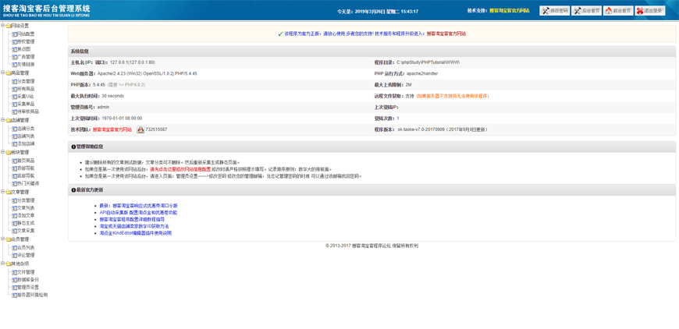Image resolution: width=679 pixels, height=329 pixels.
Task: Open the 淘点金KindEditor编辑器插件使用说明 link
Action: (136, 233)
